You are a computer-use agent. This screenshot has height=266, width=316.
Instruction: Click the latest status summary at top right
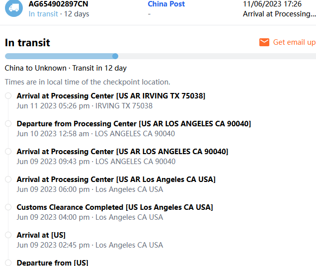[x=279, y=14]
